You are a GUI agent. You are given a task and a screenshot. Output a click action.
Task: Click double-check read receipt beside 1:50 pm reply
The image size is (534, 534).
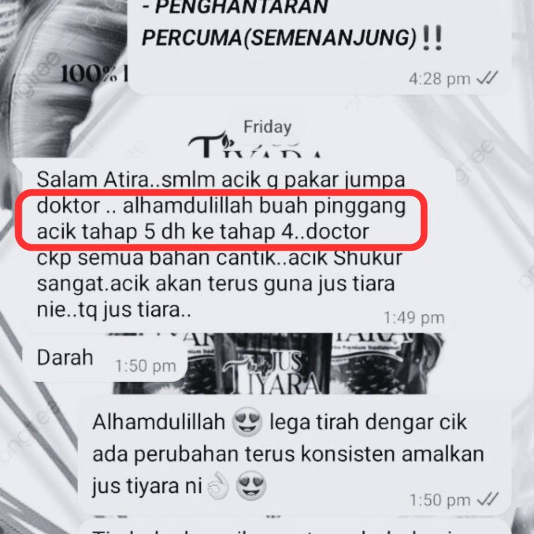pos(488,499)
